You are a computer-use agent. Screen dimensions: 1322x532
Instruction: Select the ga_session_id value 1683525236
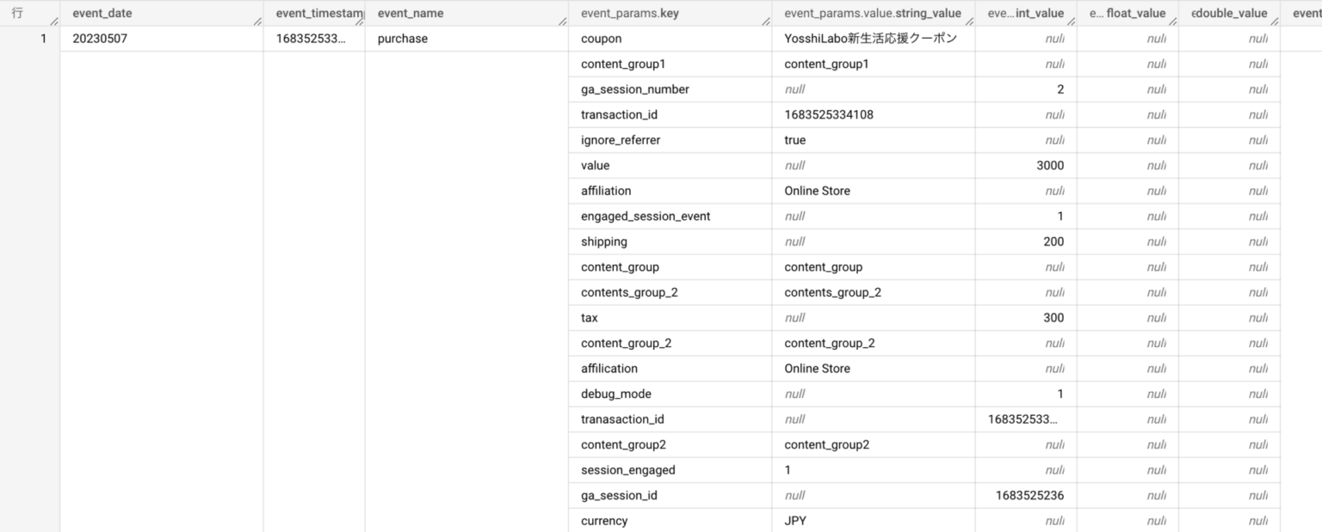point(1029,495)
